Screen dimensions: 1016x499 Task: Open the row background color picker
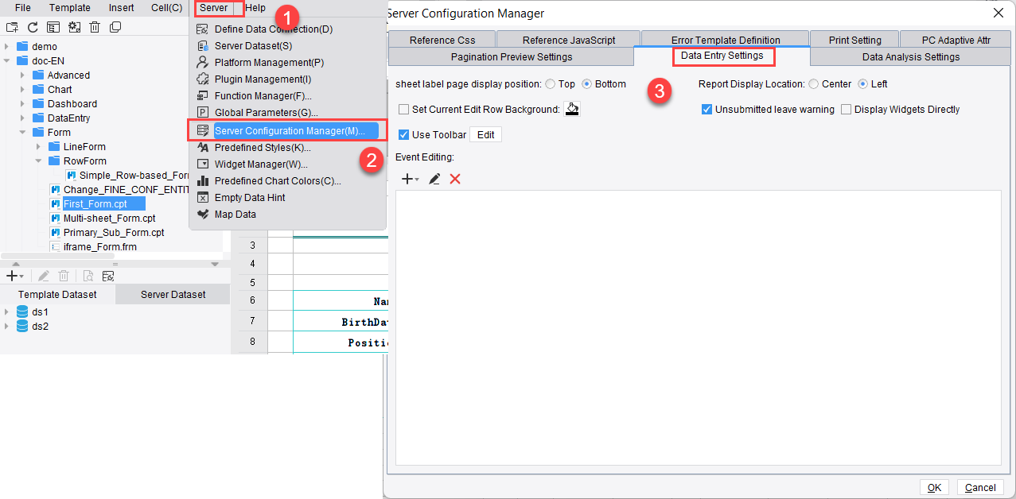572,110
